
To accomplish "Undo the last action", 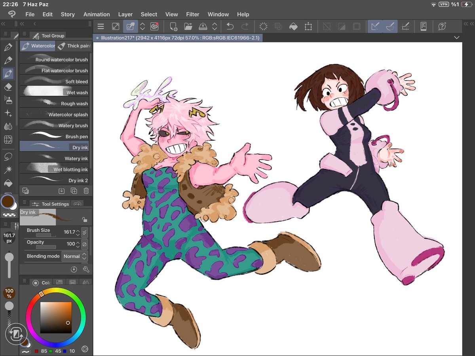I will pos(230,27).
